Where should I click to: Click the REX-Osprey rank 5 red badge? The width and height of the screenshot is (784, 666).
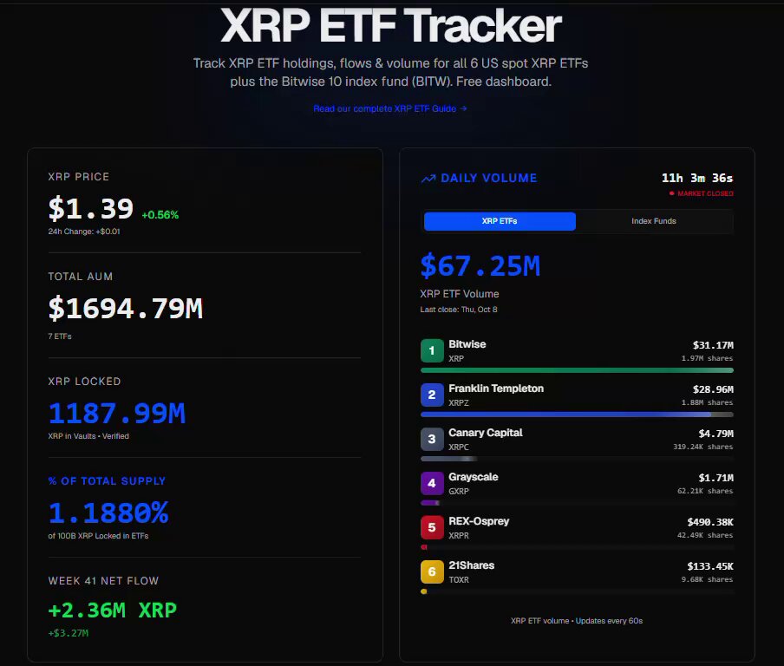click(x=432, y=527)
